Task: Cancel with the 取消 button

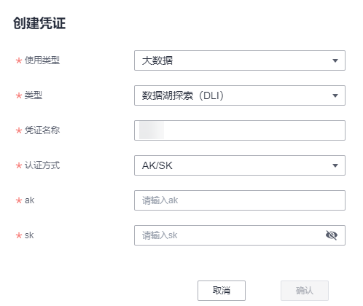Action: coord(222,291)
